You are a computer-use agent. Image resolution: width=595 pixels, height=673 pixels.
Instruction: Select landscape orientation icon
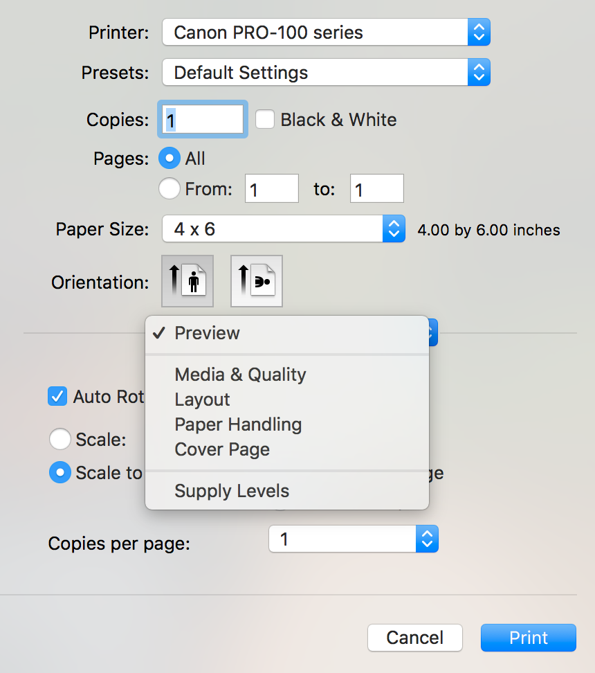[257, 281]
